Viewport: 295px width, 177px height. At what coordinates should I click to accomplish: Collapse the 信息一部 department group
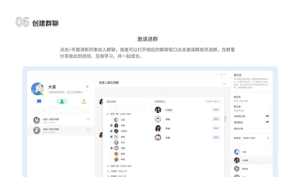(108, 114)
